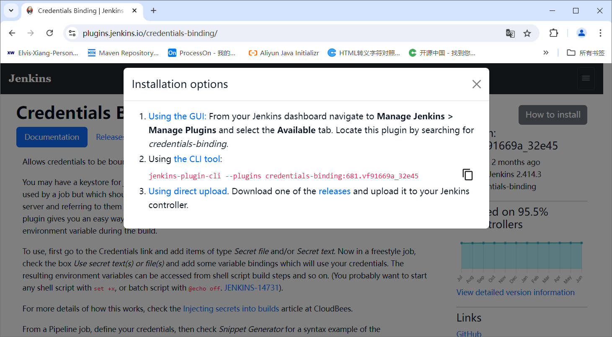The image size is (612, 337).
Task: View site information icon
Action: (72, 33)
